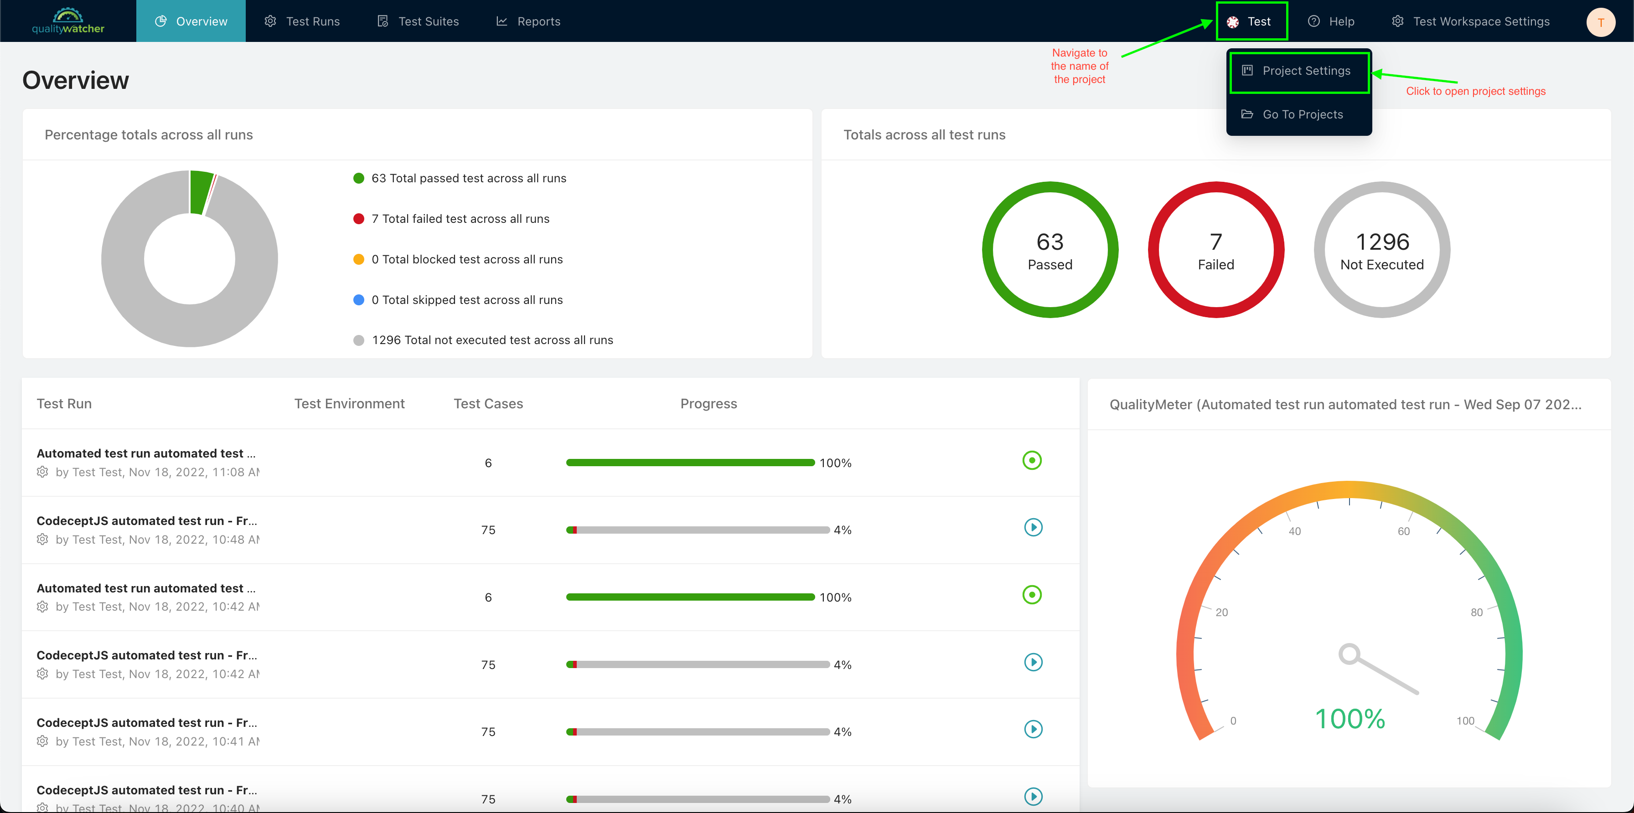This screenshot has height=813, width=1634.
Task: Click the Go To Projects folder icon
Action: tap(1247, 114)
